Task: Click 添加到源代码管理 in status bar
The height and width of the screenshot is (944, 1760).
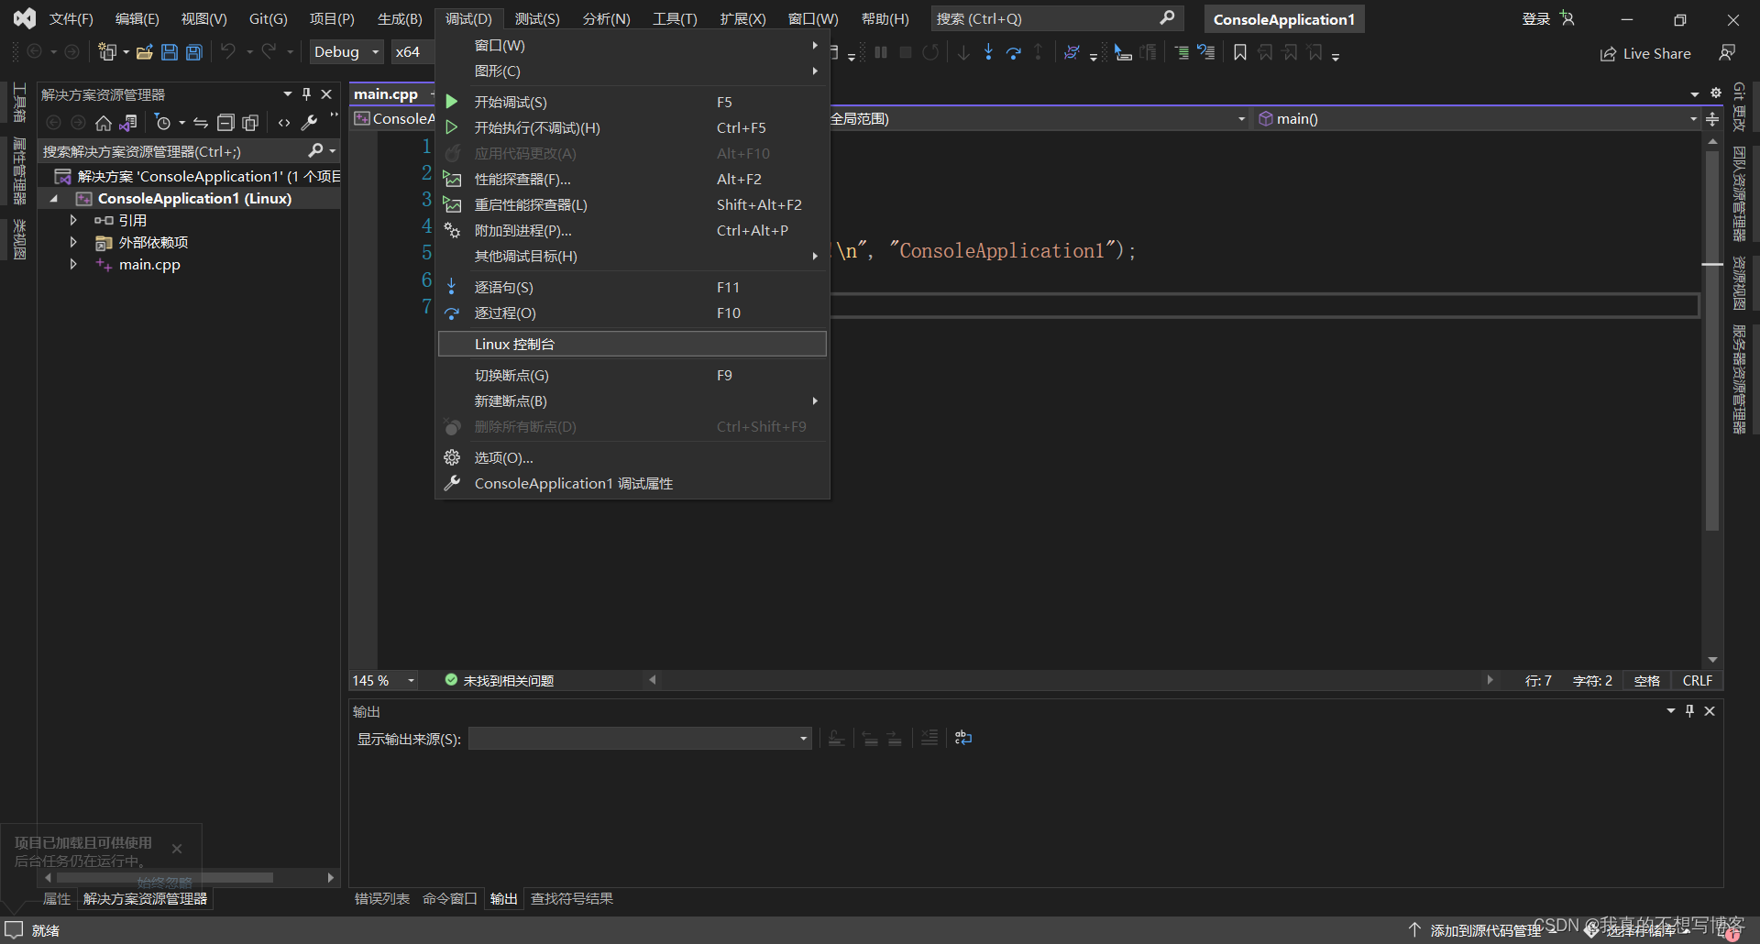Action: click(1485, 930)
